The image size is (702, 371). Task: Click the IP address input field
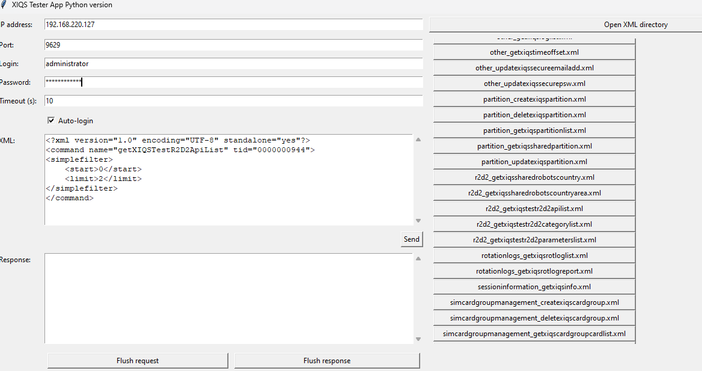coord(233,25)
